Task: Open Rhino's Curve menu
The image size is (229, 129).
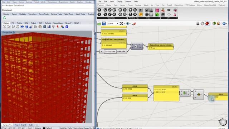Action: (21, 2)
